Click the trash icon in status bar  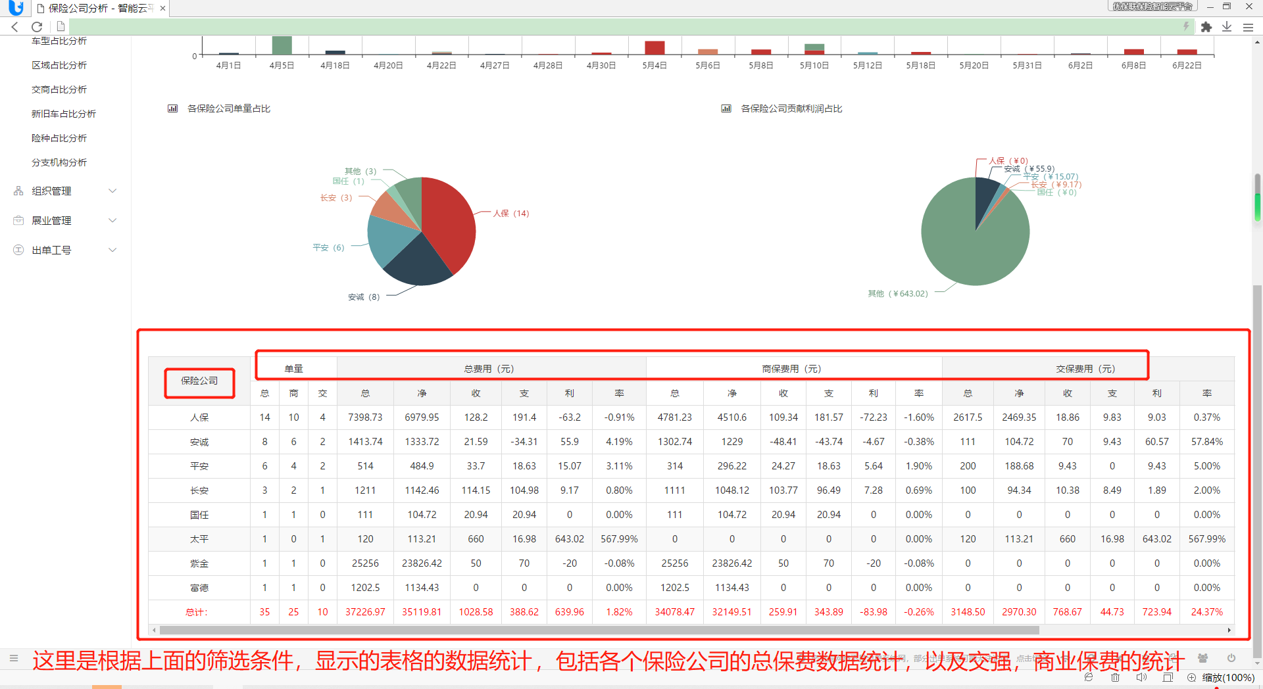(1115, 677)
